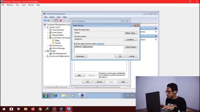The image size is (200, 112).
Task: Collapse the upper Actions pane section arrow
Action: point(156,28)
